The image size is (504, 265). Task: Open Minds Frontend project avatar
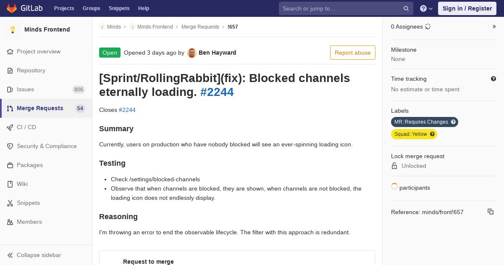point(13,29)
